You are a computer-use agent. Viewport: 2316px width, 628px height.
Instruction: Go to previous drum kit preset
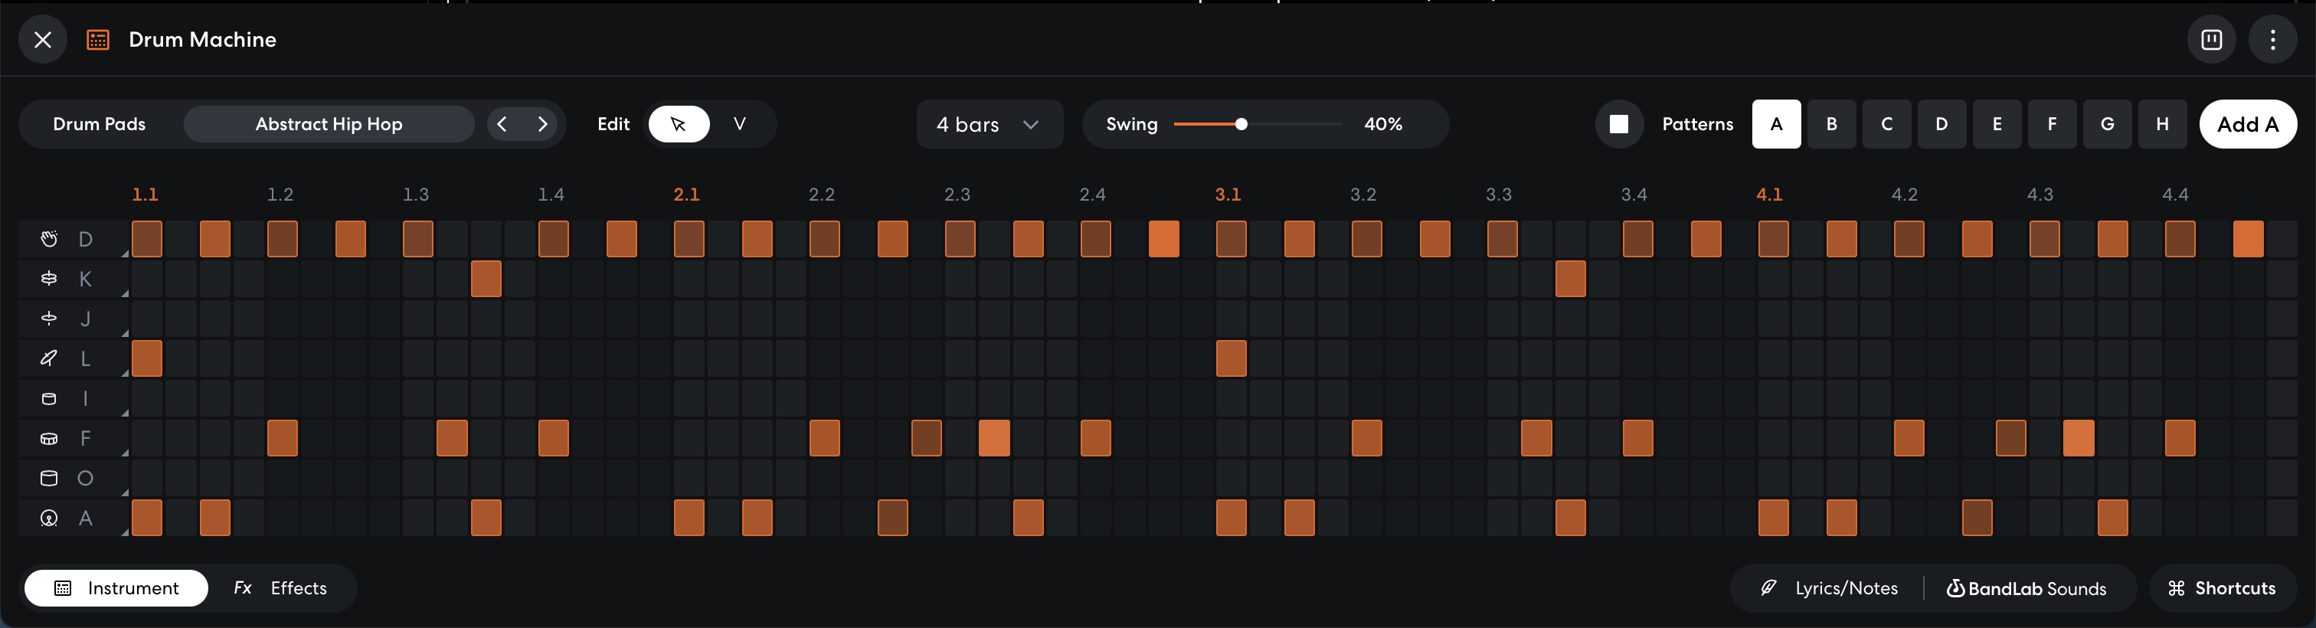[502, 124]
